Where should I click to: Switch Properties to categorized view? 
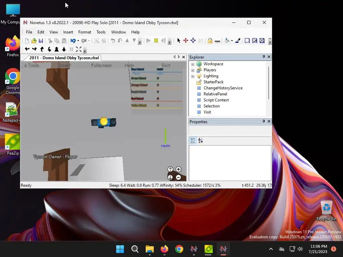[193, 141]
